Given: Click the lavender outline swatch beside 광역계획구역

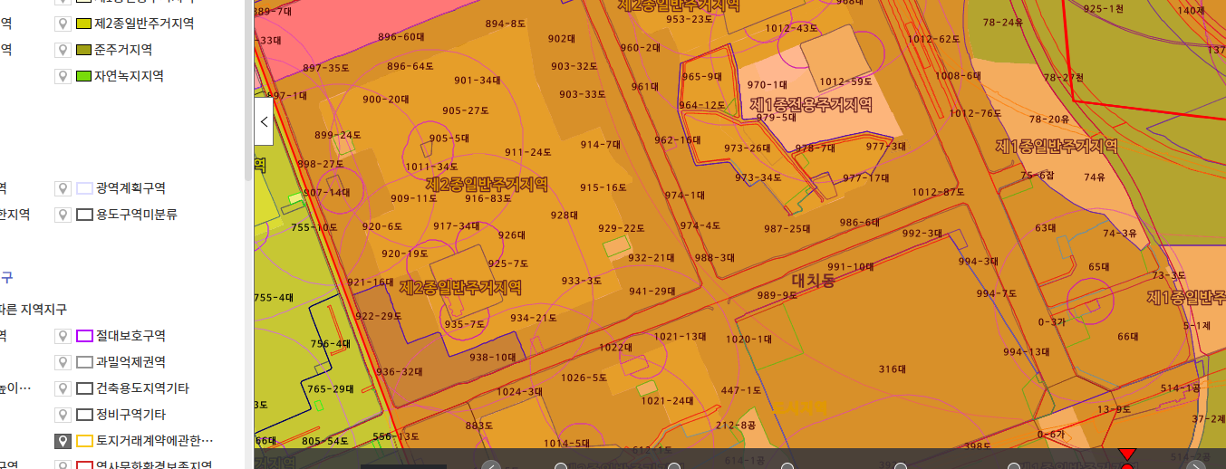Looking at the screenshot, I should [84, 189].
